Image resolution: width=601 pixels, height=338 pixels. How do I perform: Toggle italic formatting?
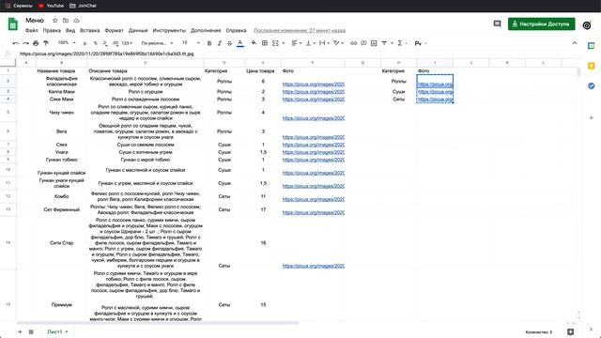tap(219, 43)
